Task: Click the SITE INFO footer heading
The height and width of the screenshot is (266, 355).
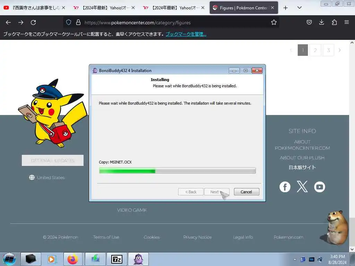Action: (302, 131)
